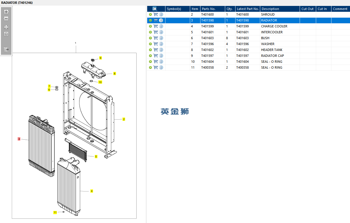This screenshot has width=350, height=223.
Task: Add SHROUD T401600 to the cart
Action: [x=156, y=14]
